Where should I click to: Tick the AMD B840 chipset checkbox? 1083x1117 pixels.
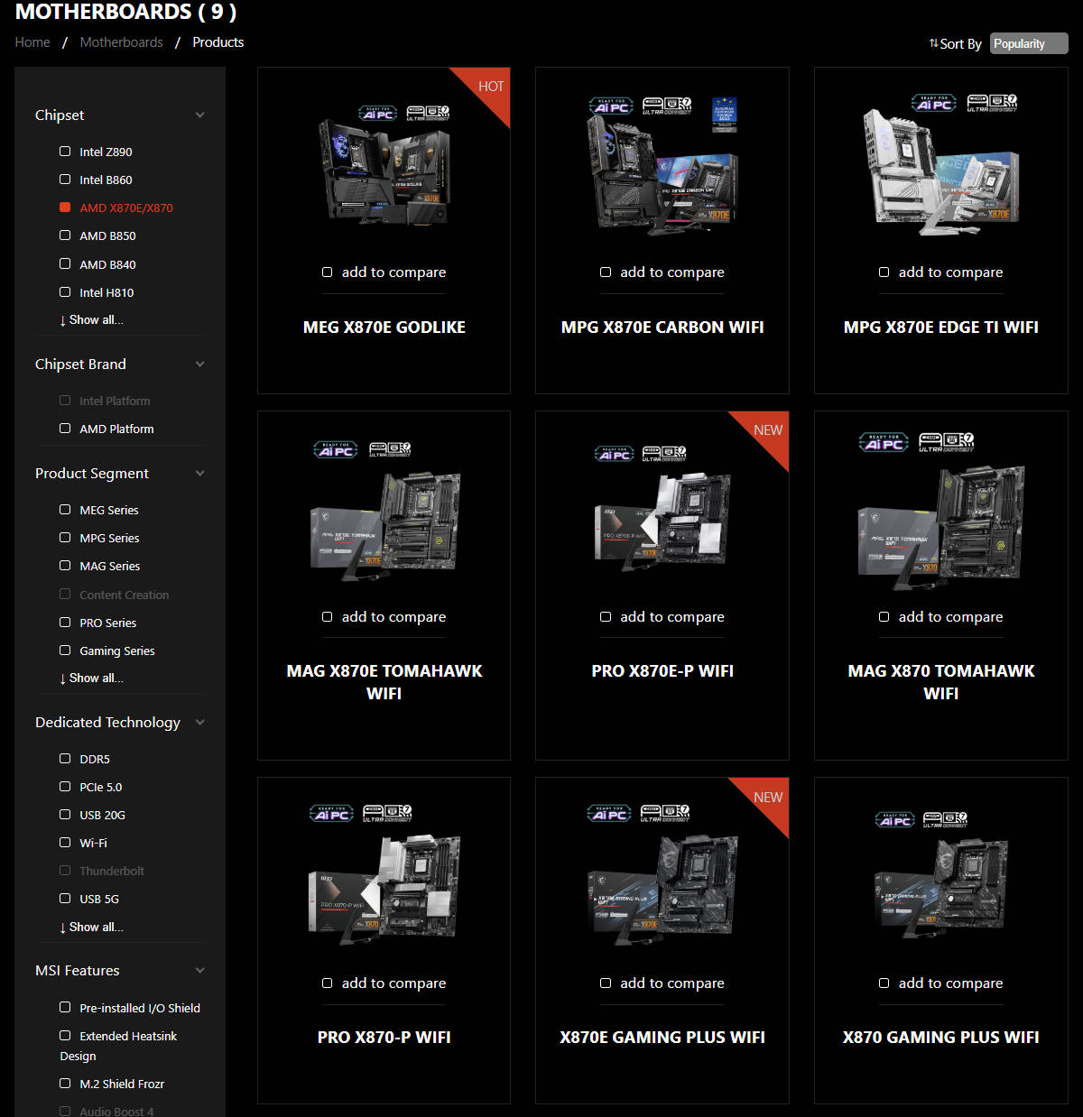click(65, 264)
